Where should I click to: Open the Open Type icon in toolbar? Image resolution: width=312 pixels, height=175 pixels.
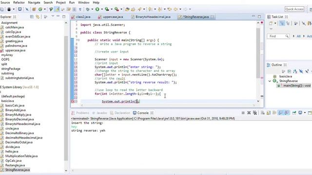coord(127,9)
